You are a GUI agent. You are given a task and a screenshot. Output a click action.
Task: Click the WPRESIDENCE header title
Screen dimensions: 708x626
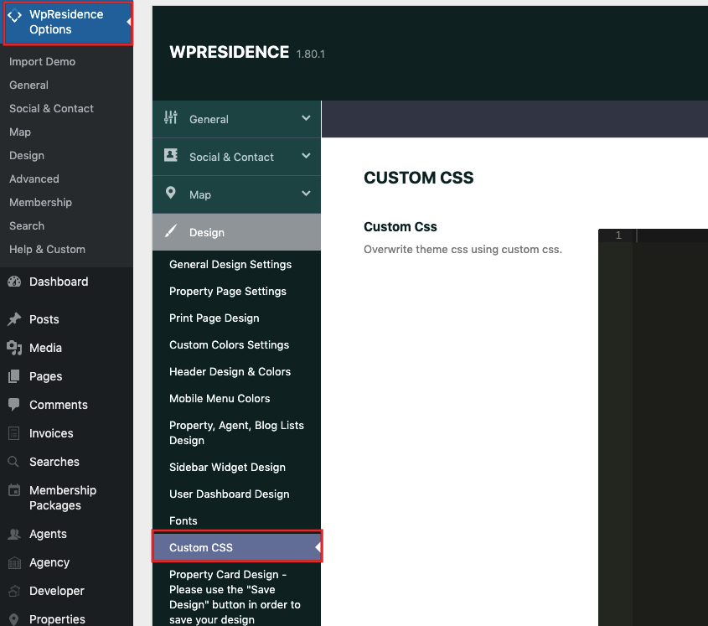[229, 52]
